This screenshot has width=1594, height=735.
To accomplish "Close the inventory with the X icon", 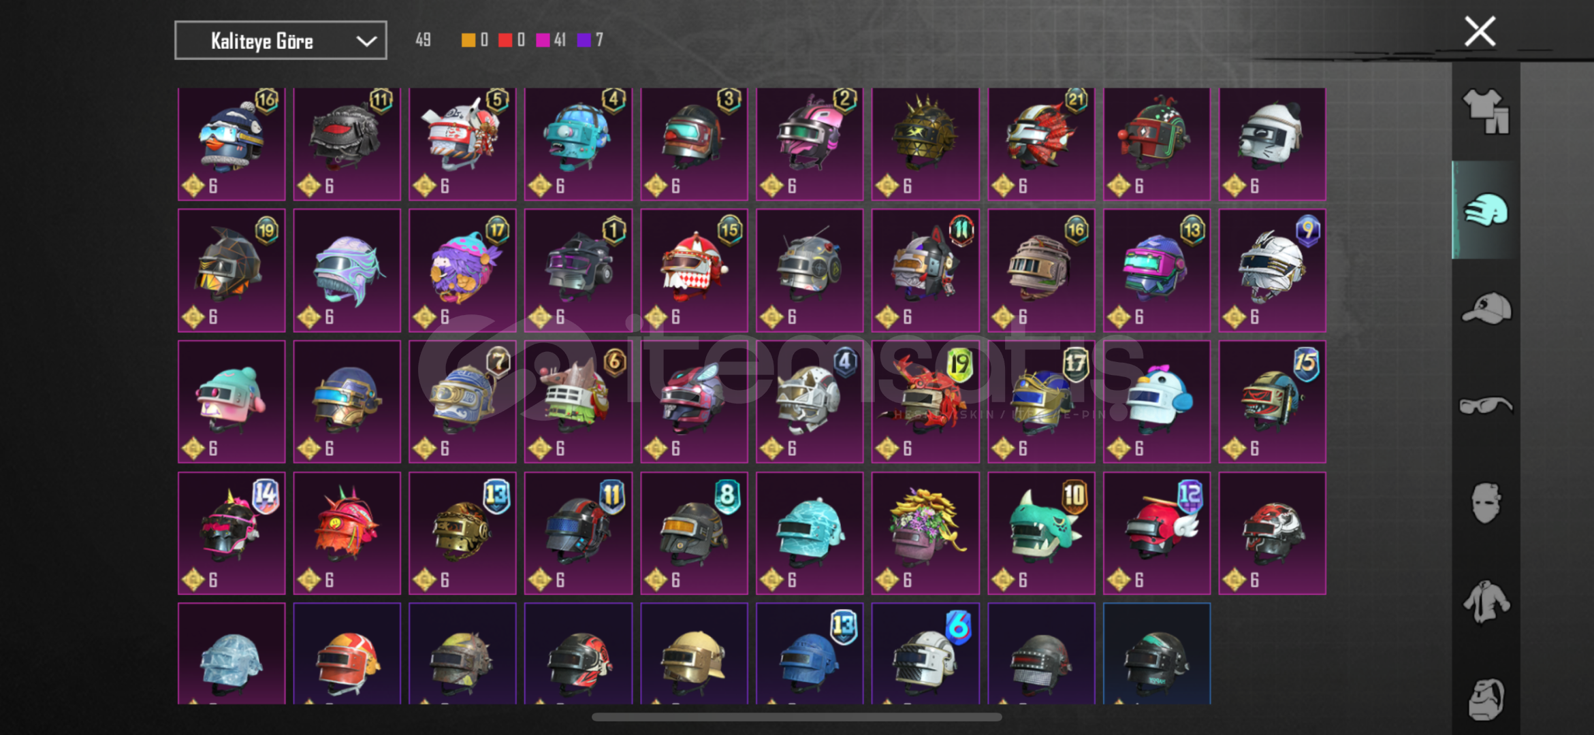I will (x=1480, y=32).
